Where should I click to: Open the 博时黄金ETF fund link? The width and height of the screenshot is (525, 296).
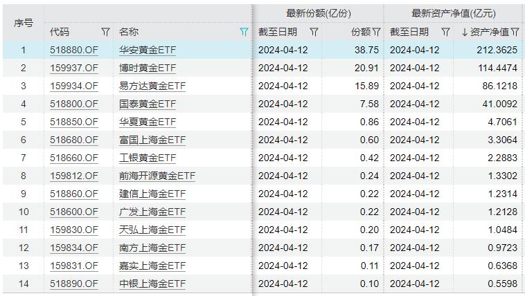[148, 68]
